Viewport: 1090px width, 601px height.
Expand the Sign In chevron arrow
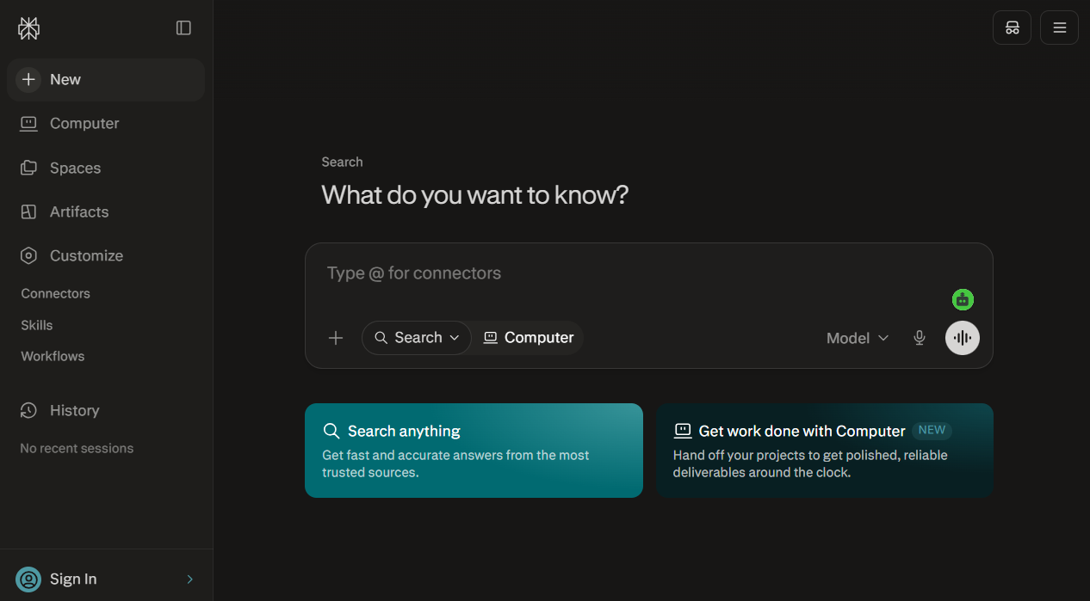[190, 579]
